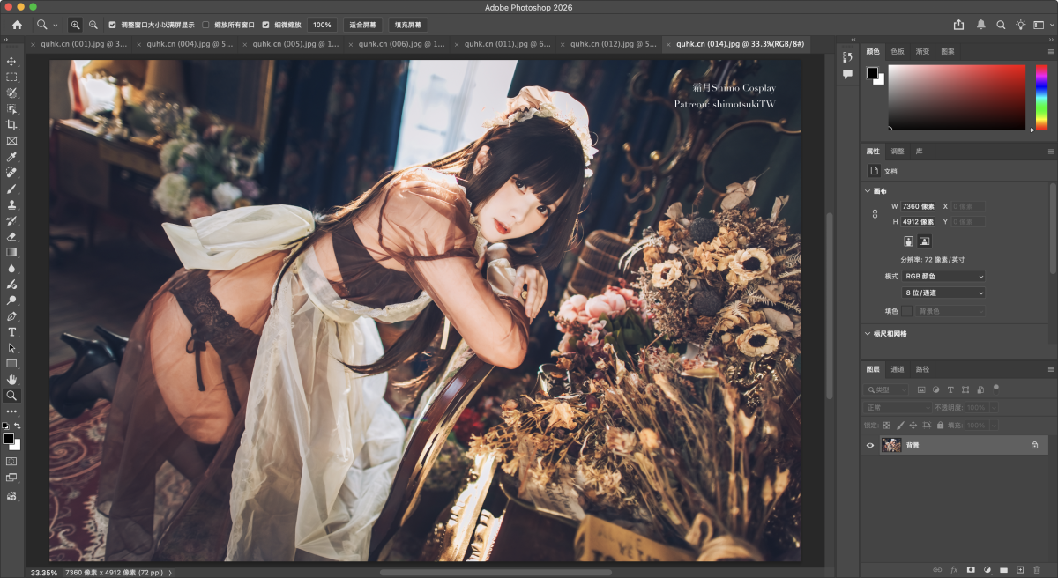This screenshot has height=578, width=1058.
Task: Select the Crop tool in the toolbar
Action: (x=12, y=125)
